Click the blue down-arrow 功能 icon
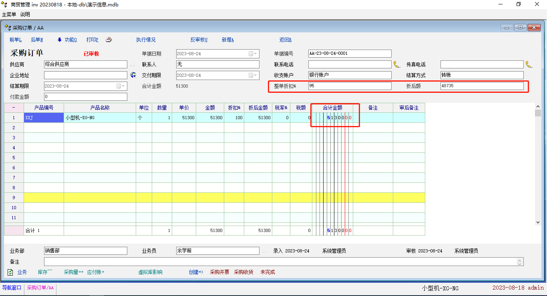Viewport: 547px width, 296px height. tap(60, 40)
